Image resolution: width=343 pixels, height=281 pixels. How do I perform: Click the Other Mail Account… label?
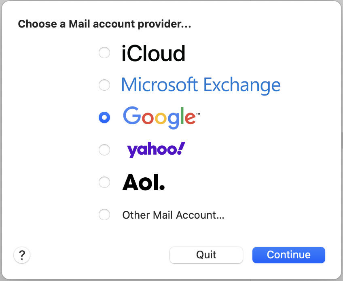tap(173, 215)
